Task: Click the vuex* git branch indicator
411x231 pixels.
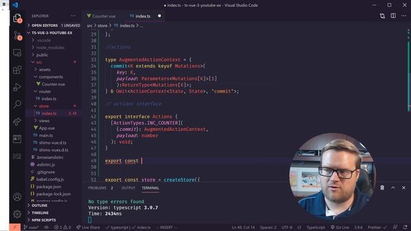Action: [x=31, y=227]
